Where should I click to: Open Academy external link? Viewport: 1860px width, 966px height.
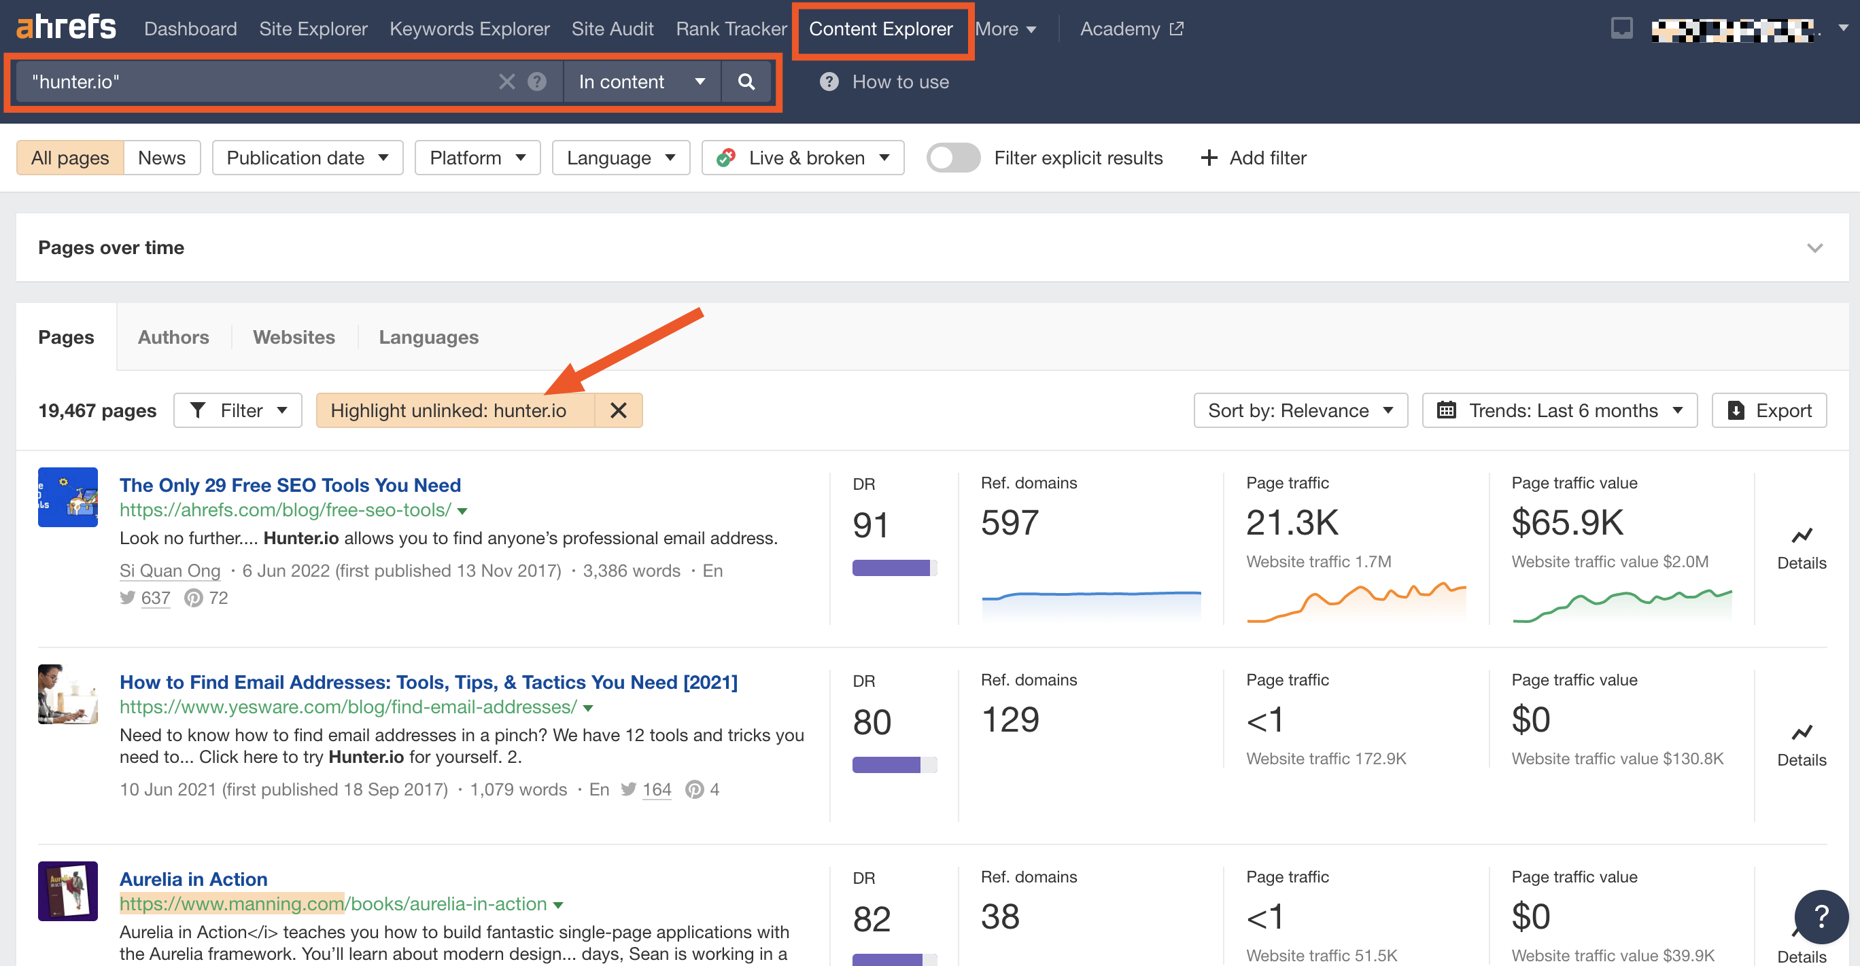[1131, 28]
